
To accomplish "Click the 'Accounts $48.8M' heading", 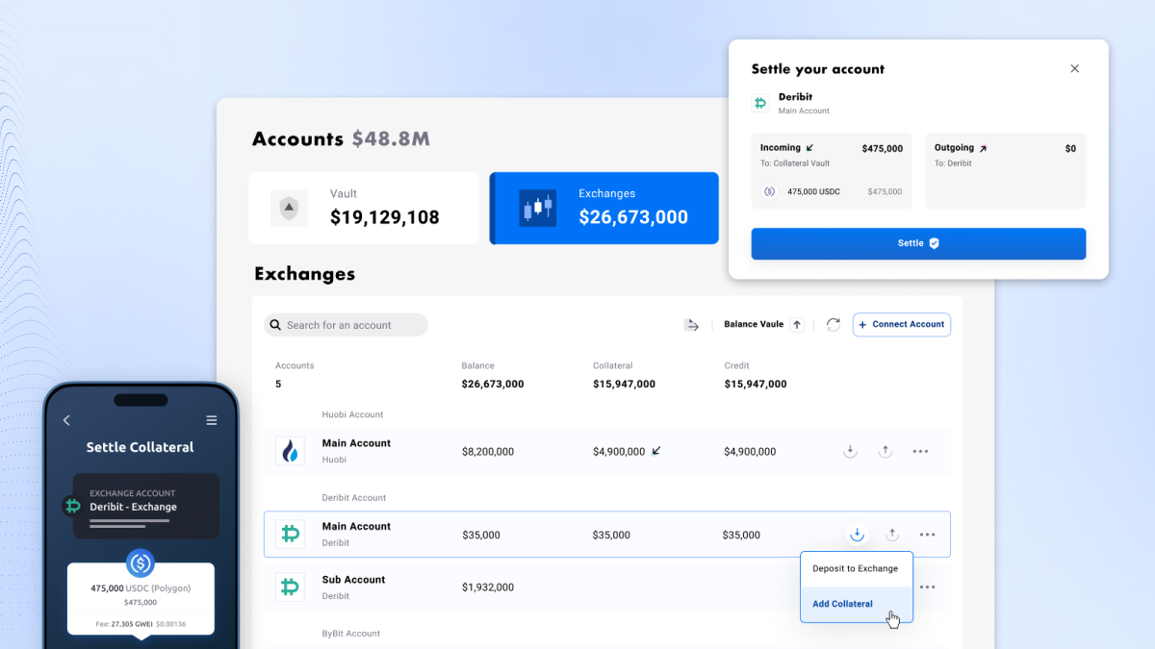I will tap(341, 139).
